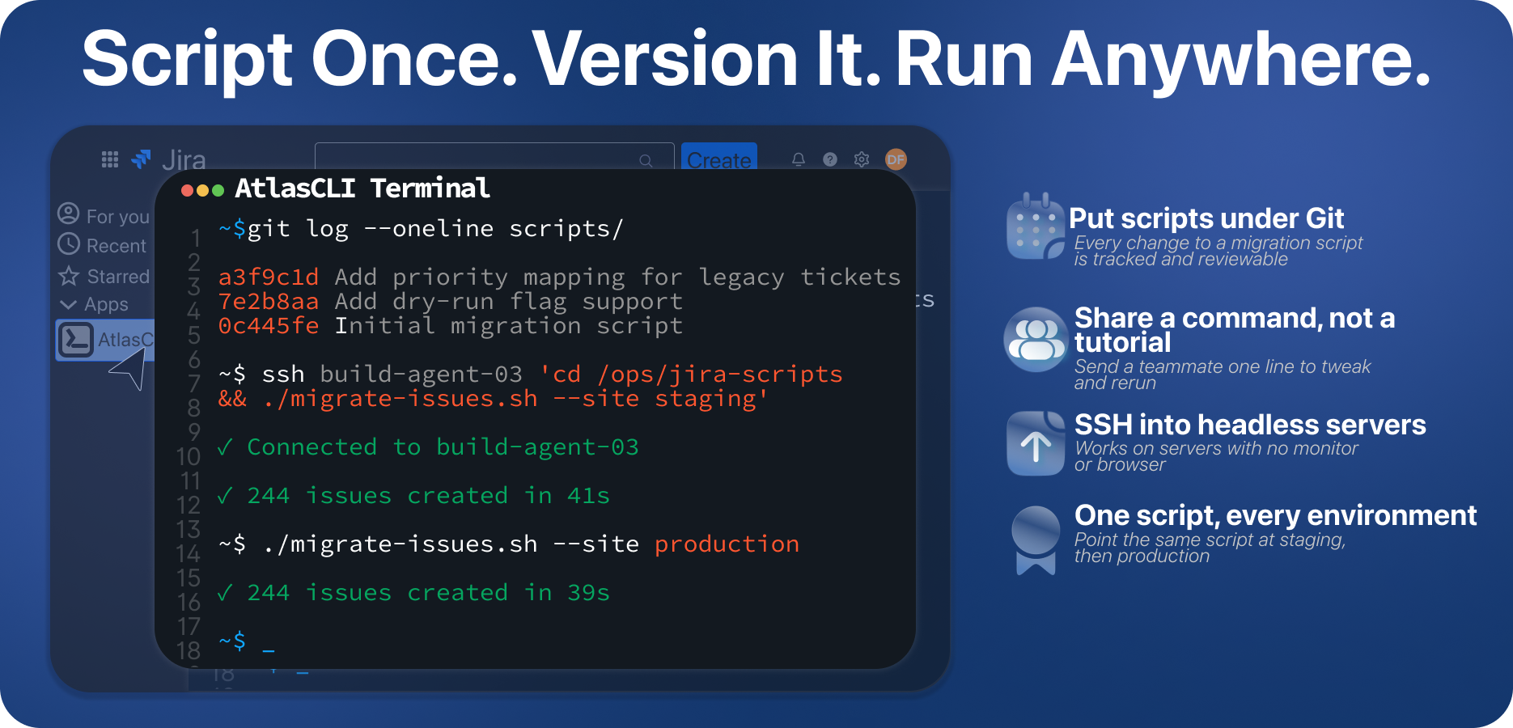
Task: Click 'Initial migration script' text
Action: tap(509, 326)
